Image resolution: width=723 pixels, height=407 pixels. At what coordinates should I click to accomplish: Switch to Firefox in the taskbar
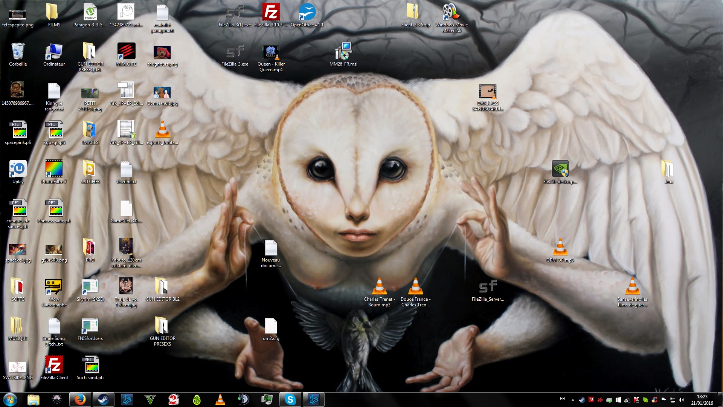coord(80,399)
